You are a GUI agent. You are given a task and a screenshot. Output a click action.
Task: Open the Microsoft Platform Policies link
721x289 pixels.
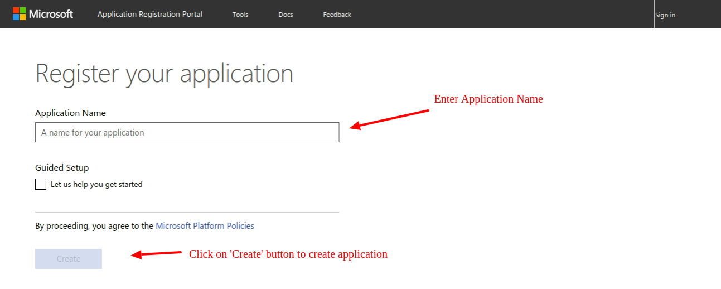205,226
